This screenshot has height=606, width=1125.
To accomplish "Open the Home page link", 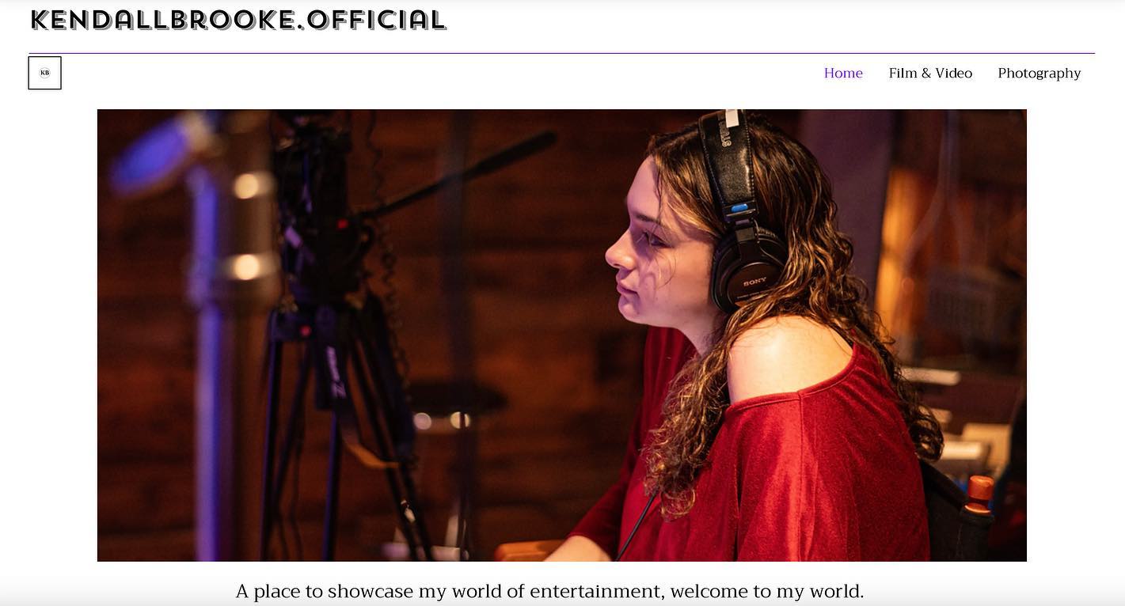I will [x=843, y=73].
